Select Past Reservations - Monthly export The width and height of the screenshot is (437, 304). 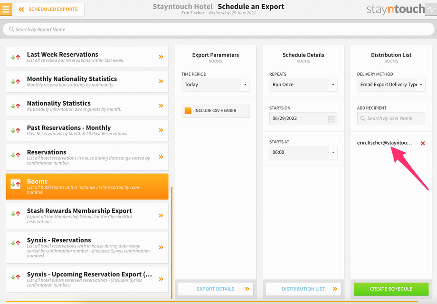(x=87, y=130)
